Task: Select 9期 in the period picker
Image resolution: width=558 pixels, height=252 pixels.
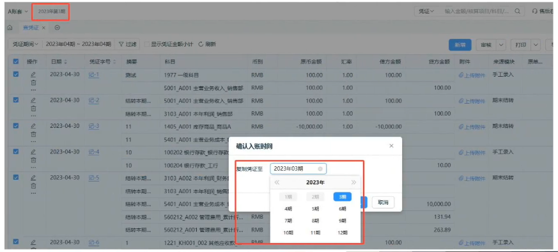Action: (x=343, y=221)
